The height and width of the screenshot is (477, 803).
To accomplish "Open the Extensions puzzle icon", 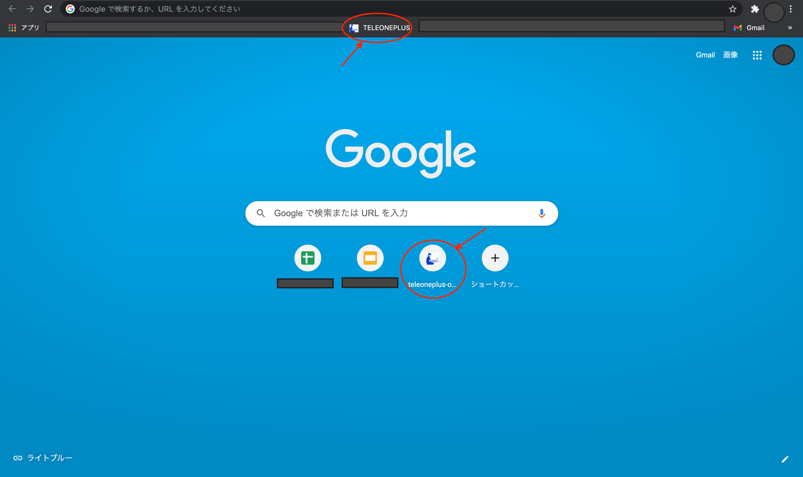I will click(755, 9).
